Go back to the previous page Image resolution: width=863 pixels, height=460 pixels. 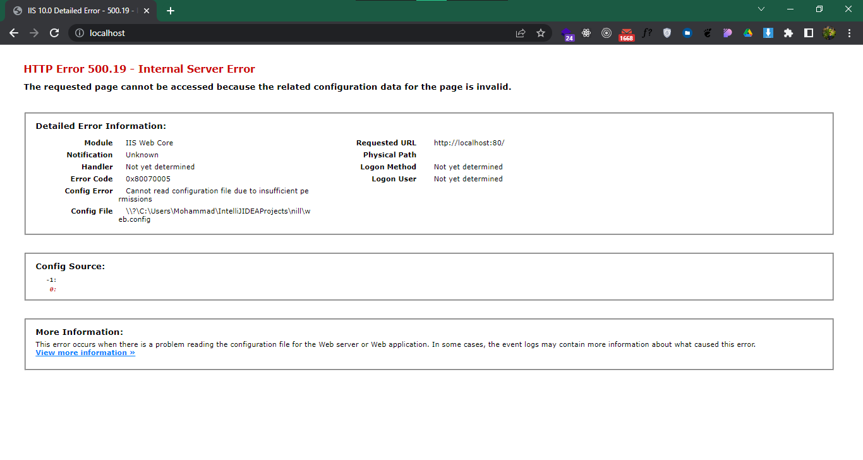tap(14, 33)
